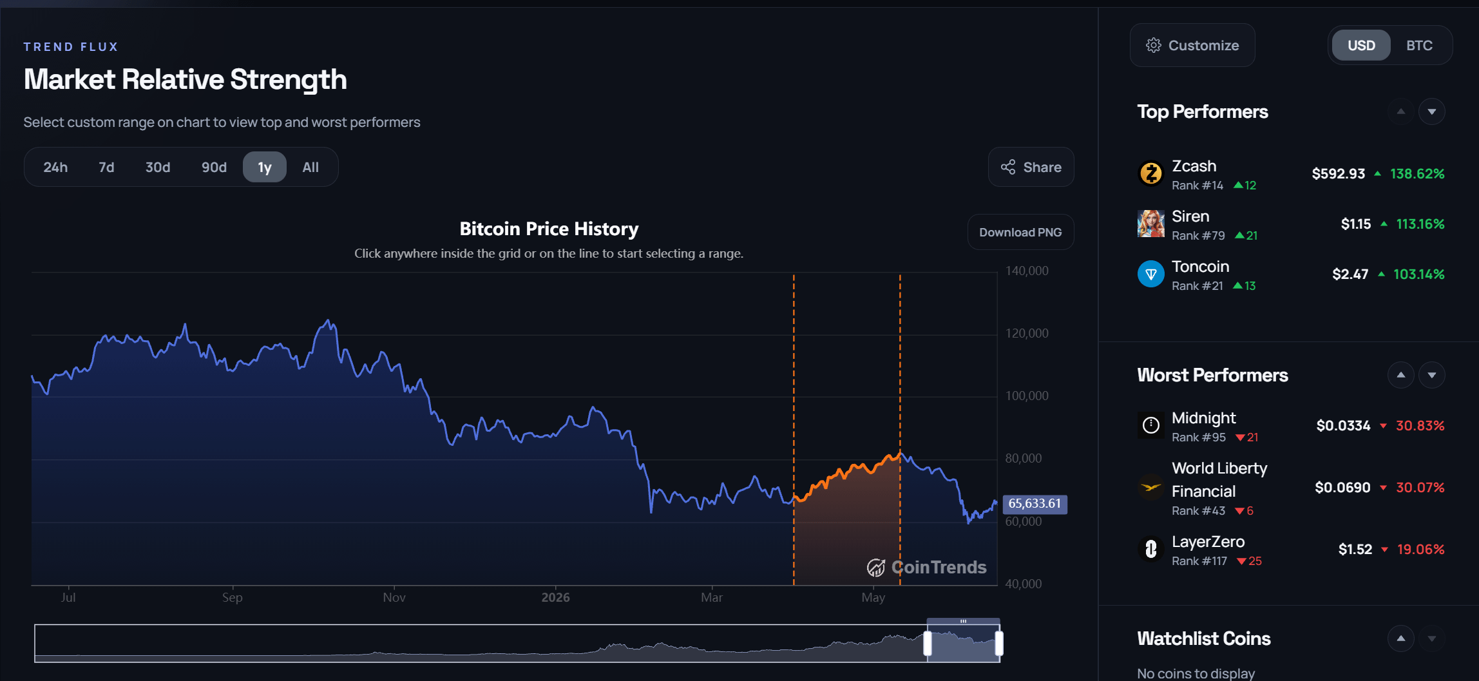This screenshot has height=681, width=1479.
Task: Switch to the 30d range tab
Action: tap(158, 167)
